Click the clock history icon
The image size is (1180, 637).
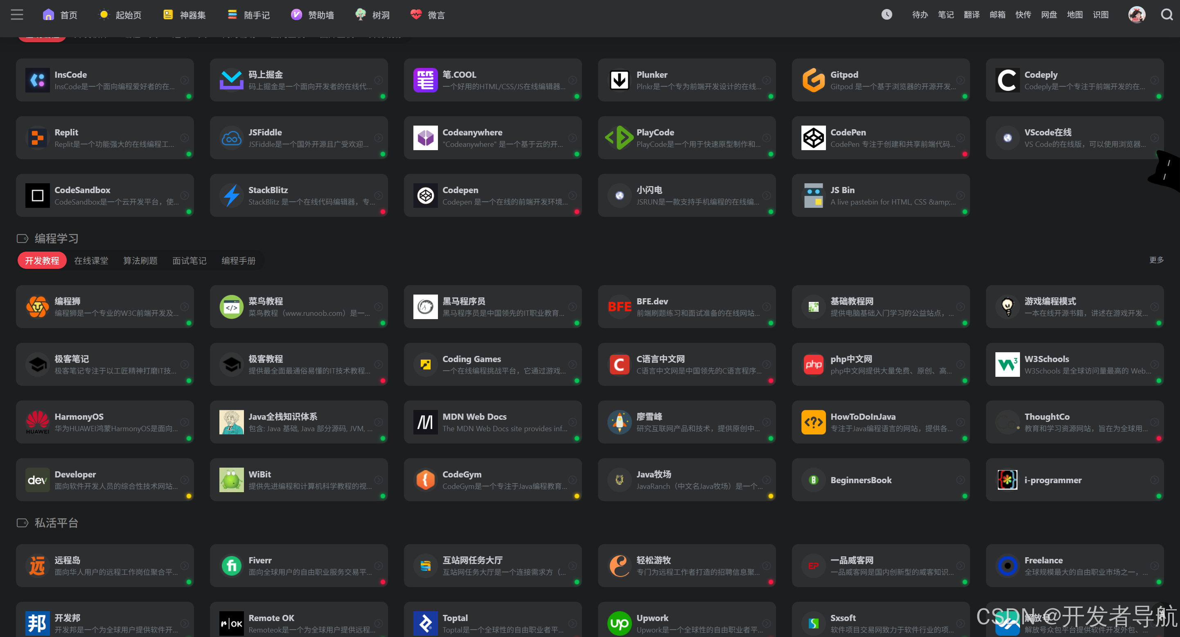pos(887,15)
